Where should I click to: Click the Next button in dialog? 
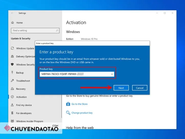121,88
